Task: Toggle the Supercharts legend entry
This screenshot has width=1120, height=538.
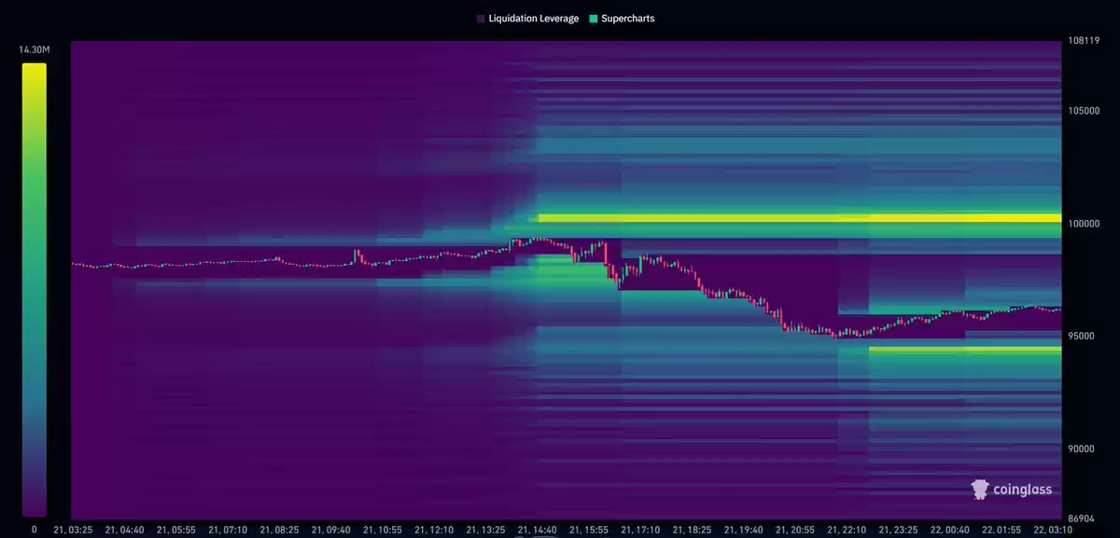Action: [622, 18]
